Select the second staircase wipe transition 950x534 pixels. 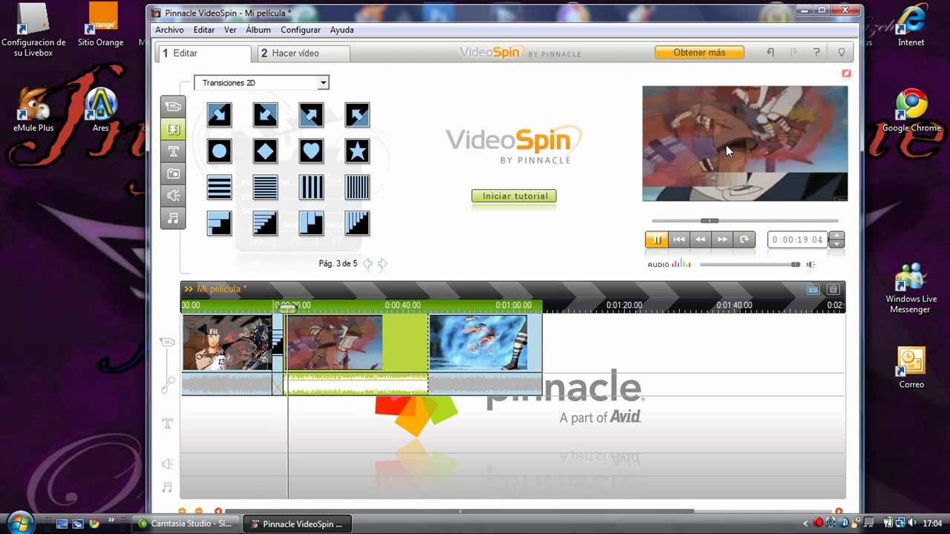265,223
